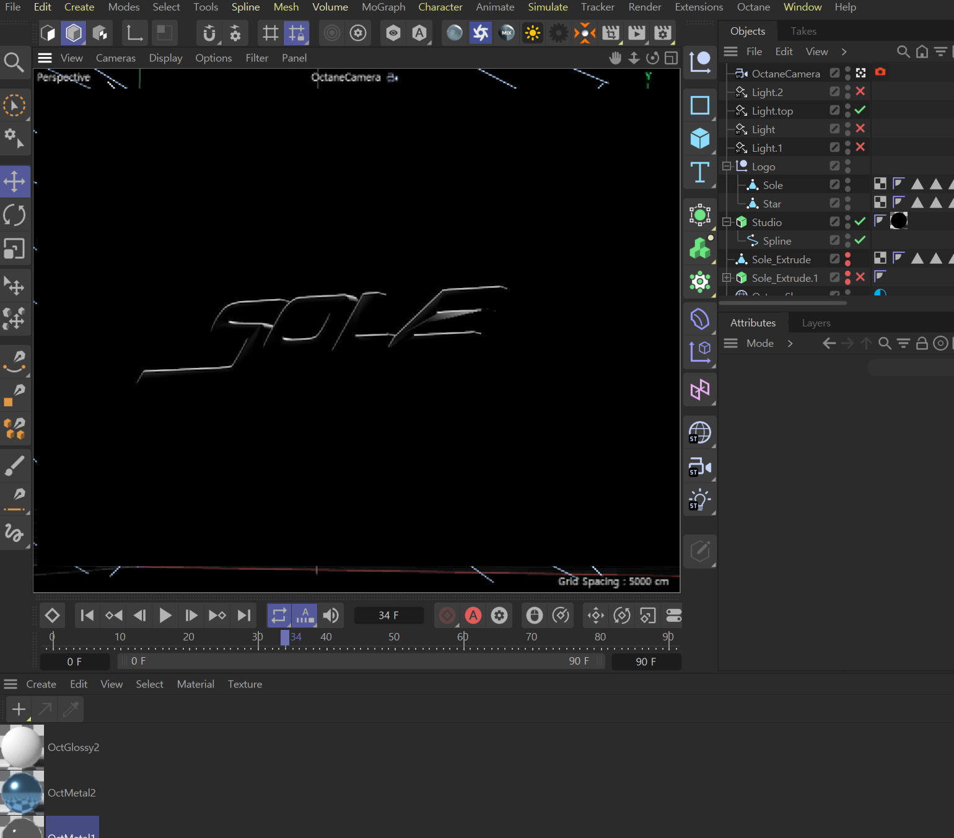Click the light object icon in side palette
The height and width of the screenshot is (838, 954).
tap(700, 500)
